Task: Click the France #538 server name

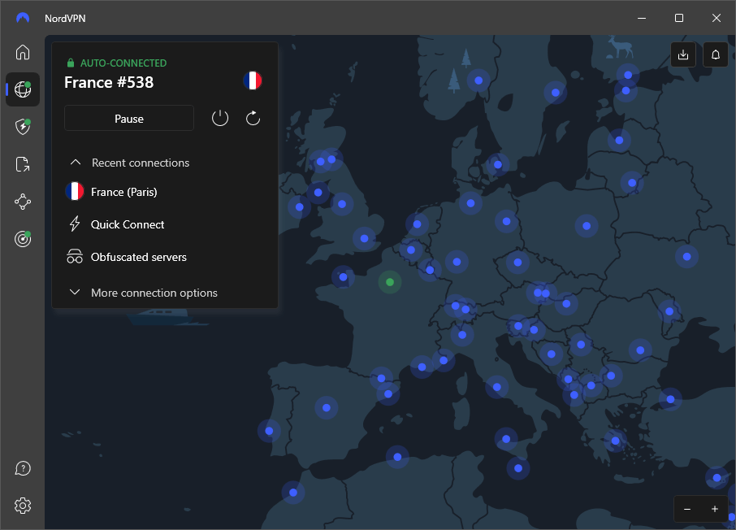Action: click(109, 83)
